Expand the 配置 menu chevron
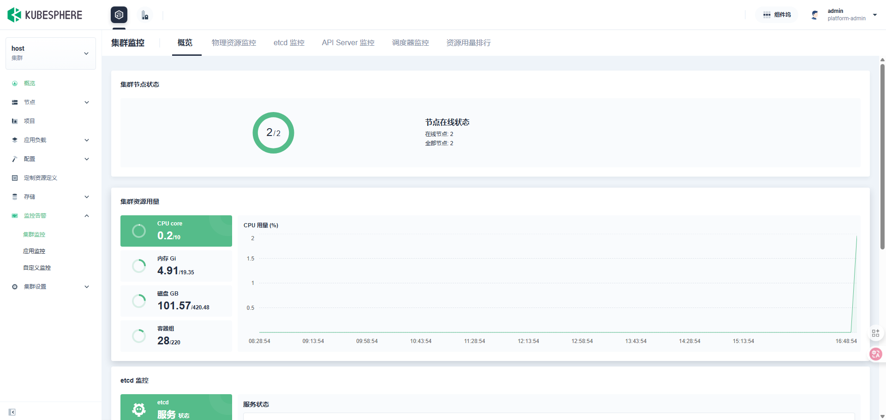The width and height of the screenshot is (886, 420). 87,159
